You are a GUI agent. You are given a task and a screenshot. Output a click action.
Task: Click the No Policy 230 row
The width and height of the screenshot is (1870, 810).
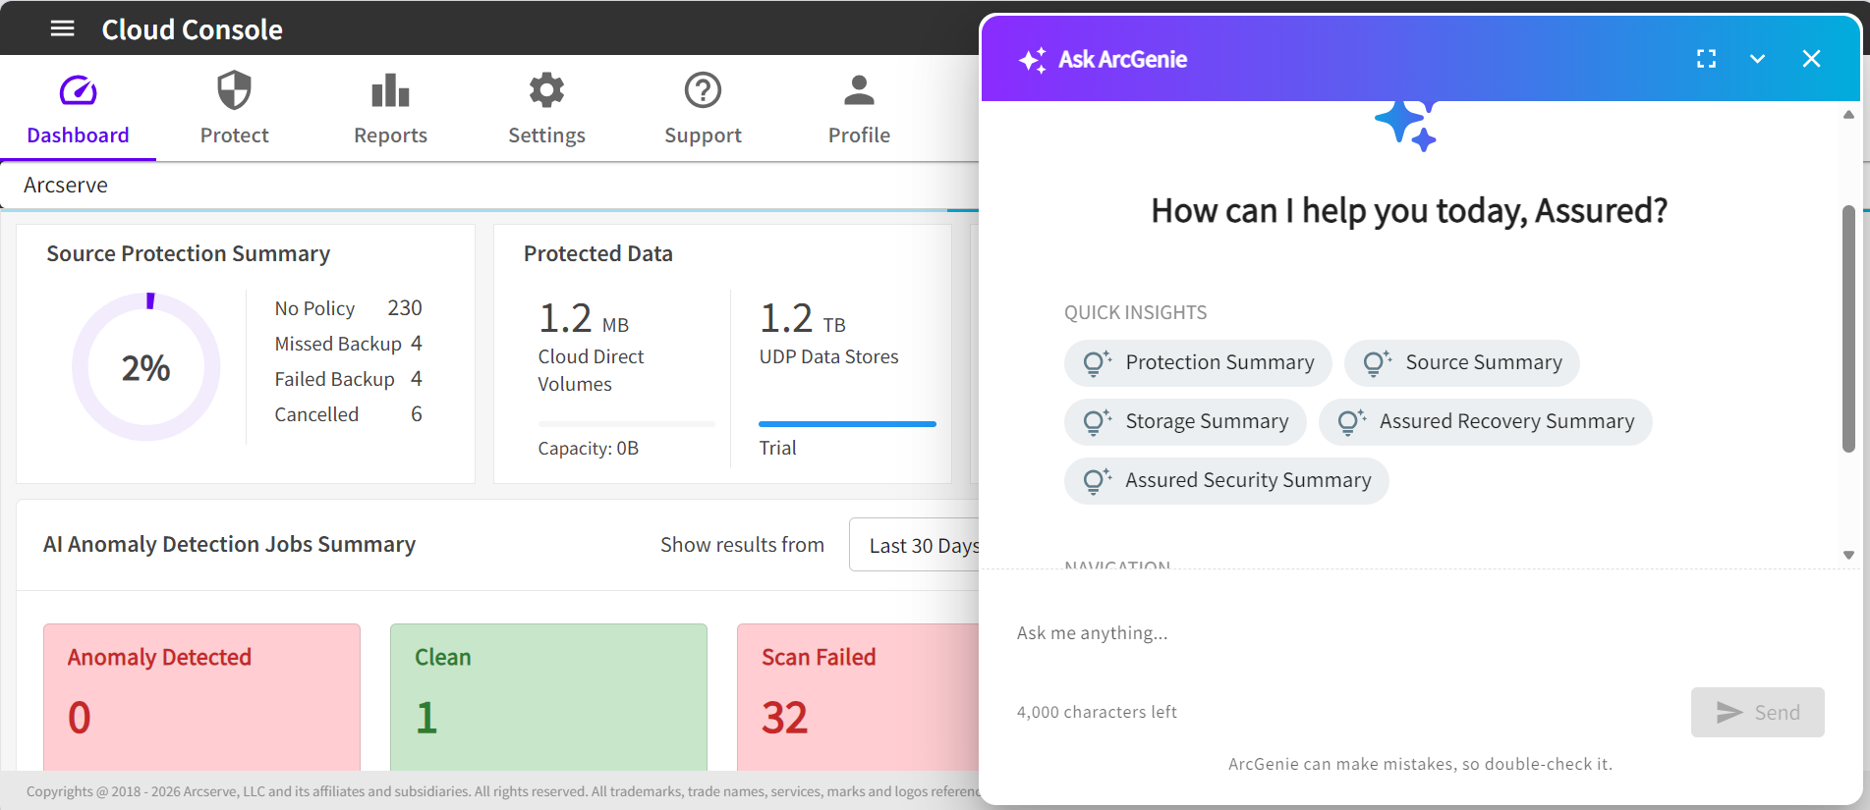348,308
